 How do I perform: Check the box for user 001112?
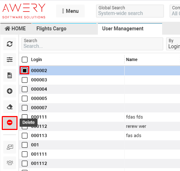(25, 164)
